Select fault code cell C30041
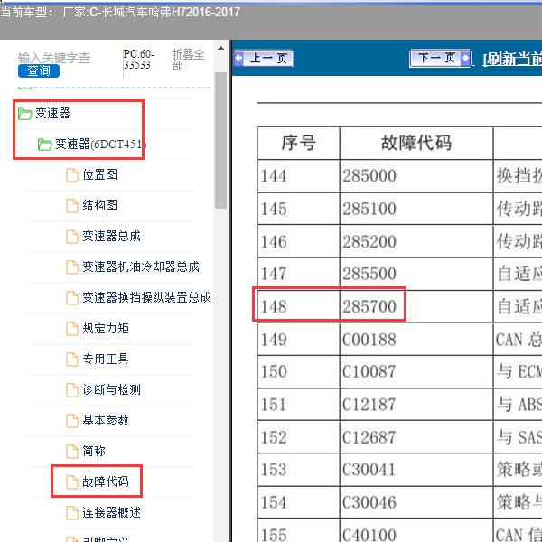Image resolution: width=542 pixels, height=542 pixels. [416, 470]
